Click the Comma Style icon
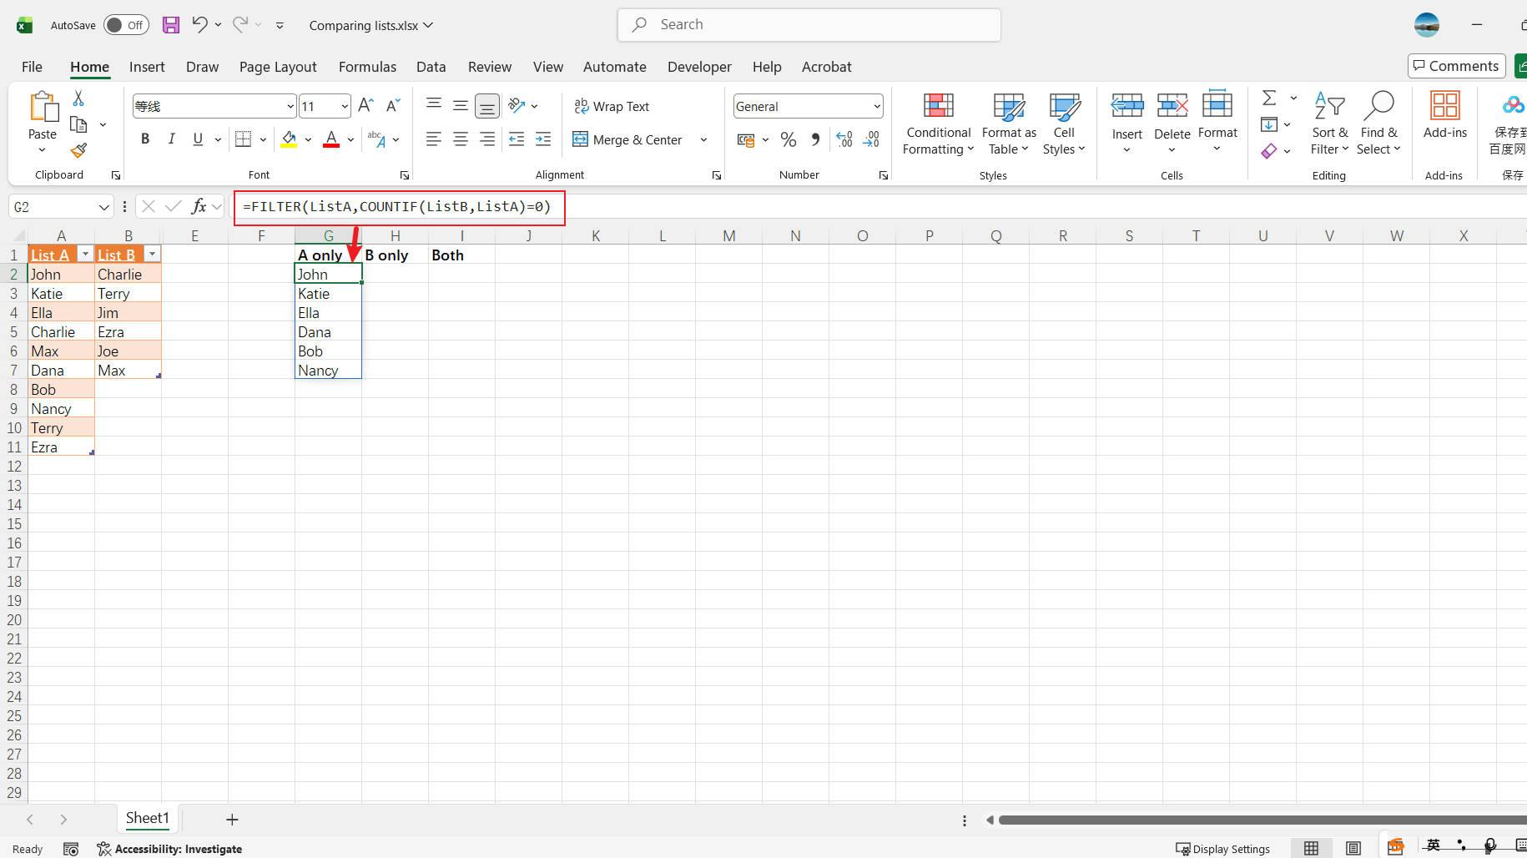Image resolution: width=1527 pixels, height=858 pixels. point(815,140)
